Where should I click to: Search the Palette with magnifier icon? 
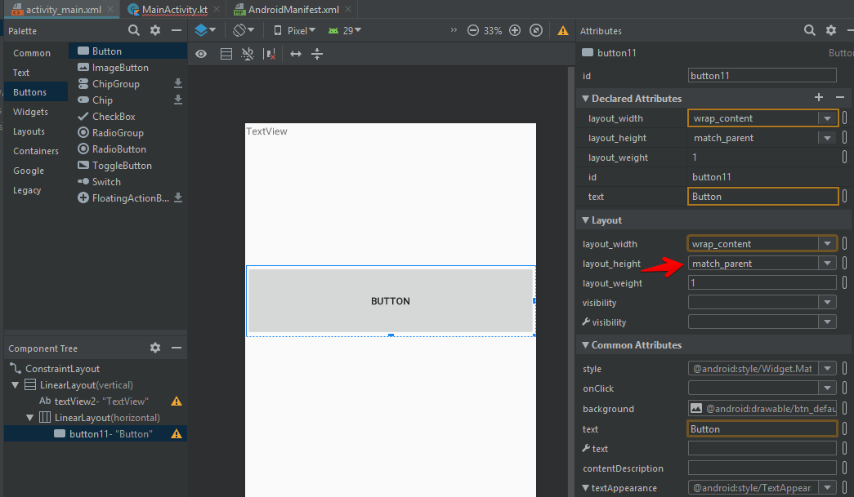134,30
